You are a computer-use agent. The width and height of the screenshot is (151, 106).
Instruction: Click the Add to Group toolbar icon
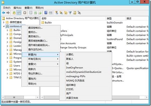[x=79, y=13]
